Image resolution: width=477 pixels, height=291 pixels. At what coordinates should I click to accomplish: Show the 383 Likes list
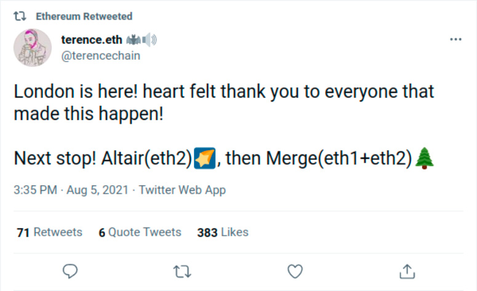[x=223, y=232]
